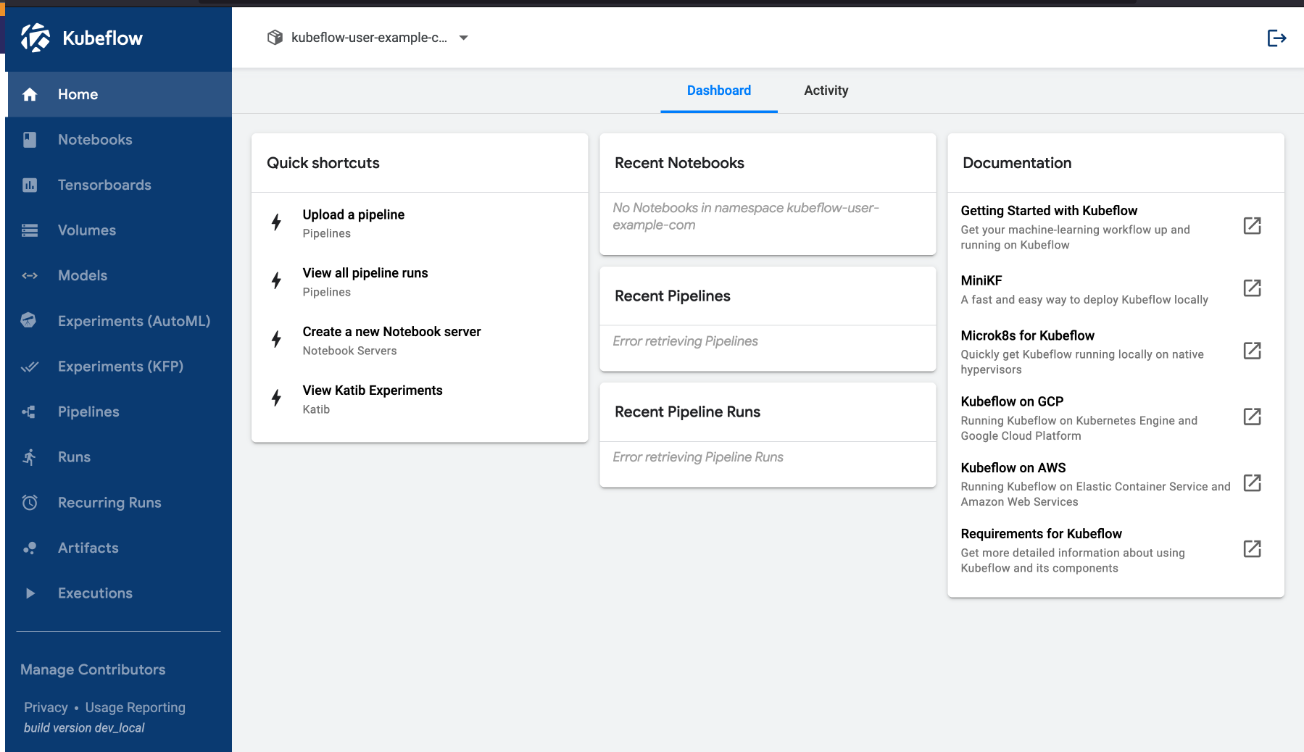Click the logout icon at top right
Image resolution: width=1304 pixels, height=752 pixels.
(x=1276, y=38)
